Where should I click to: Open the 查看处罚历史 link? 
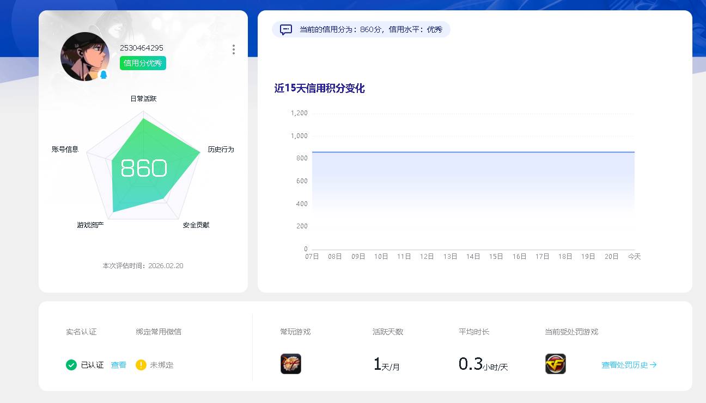[625, 366]
